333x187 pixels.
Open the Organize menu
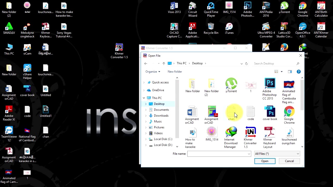pos(153,72)
